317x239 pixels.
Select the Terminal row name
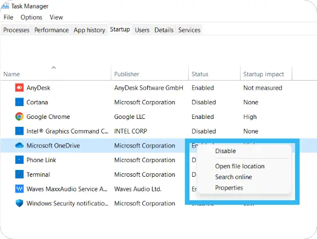(x=38, y=174)
